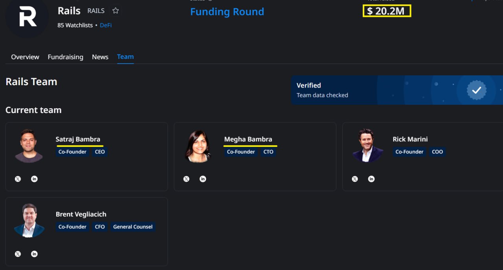Open Megha Bambra's LinkedIn icon

coord(203,179)
